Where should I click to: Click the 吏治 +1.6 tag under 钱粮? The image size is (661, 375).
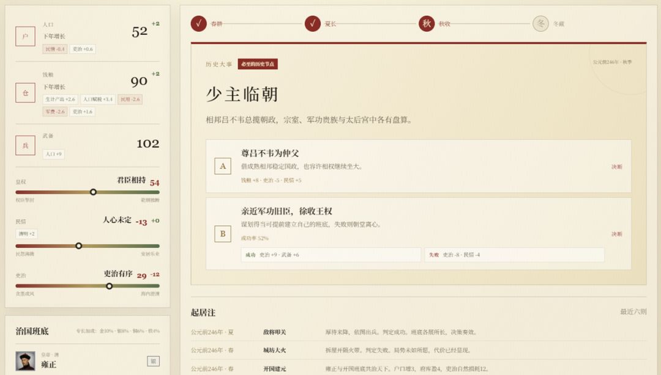coord(83,112)
